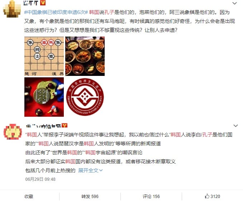Open the Korean dishes photo
243x208 pixels.
pos(85,56)
